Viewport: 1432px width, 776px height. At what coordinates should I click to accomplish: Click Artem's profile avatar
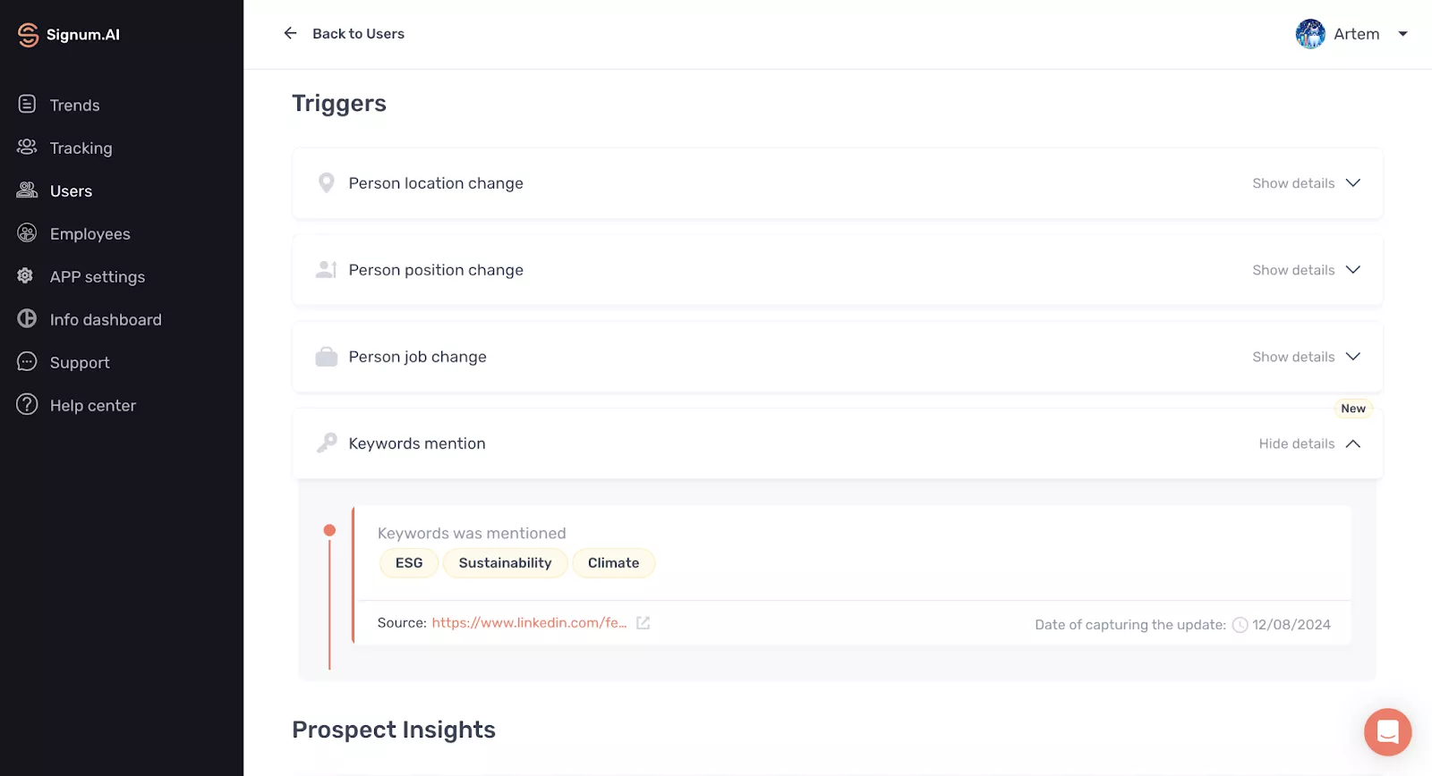point(1310,34)
